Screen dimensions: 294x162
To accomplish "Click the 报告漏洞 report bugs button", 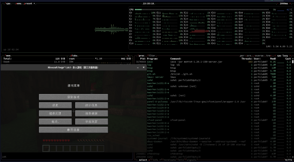I will (x=91, y=113).
